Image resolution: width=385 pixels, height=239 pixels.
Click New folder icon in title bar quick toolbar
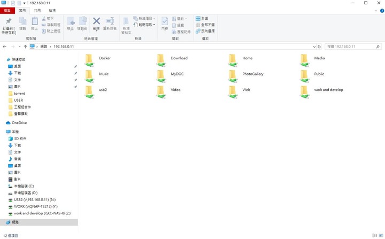pyautogui.click(x=19, y=3)
